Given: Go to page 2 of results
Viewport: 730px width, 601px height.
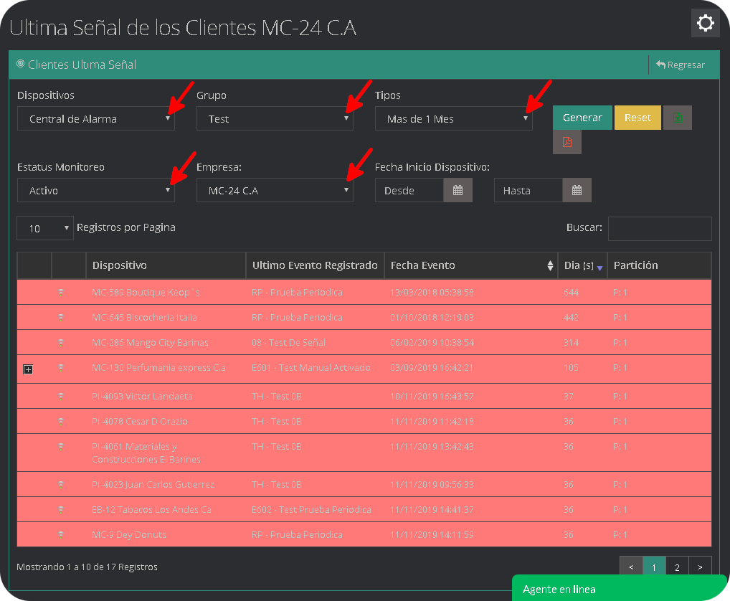Looking at the screenshot, I should click(677, 567).
